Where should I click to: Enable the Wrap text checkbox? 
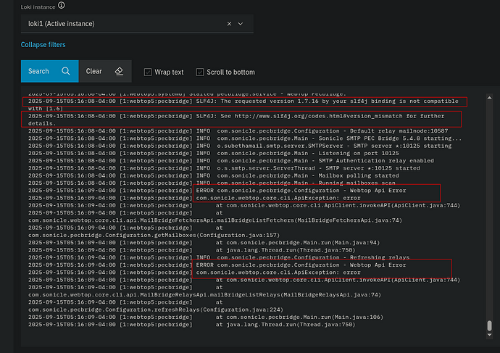pyautogui.click(x=149, y=72)
